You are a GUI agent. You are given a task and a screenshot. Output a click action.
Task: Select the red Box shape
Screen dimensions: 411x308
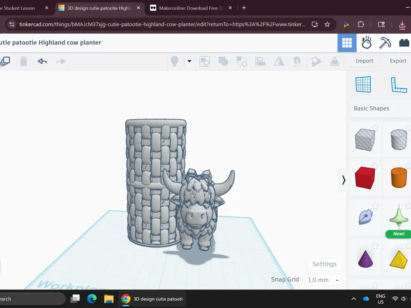[365, 178]
